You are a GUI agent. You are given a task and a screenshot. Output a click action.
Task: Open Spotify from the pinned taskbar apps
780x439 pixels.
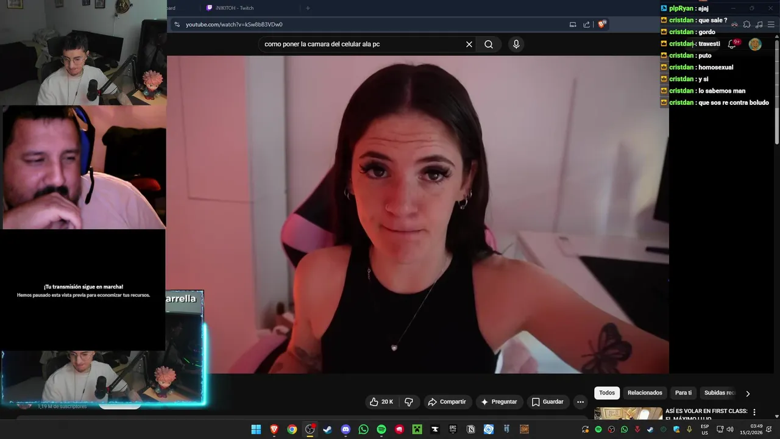pos(381,429)
